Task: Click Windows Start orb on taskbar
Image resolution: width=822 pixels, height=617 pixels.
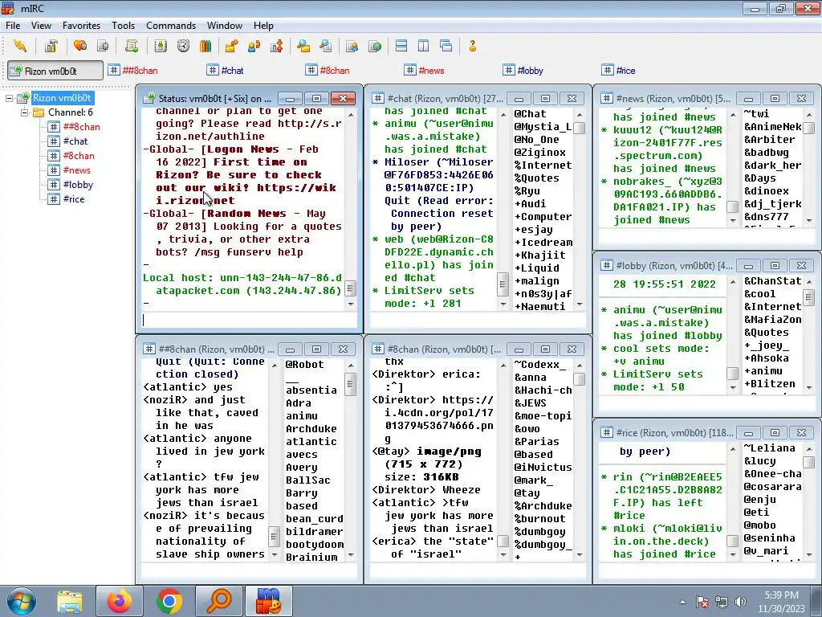Action: pyautogui.click(x=22, y=601)
